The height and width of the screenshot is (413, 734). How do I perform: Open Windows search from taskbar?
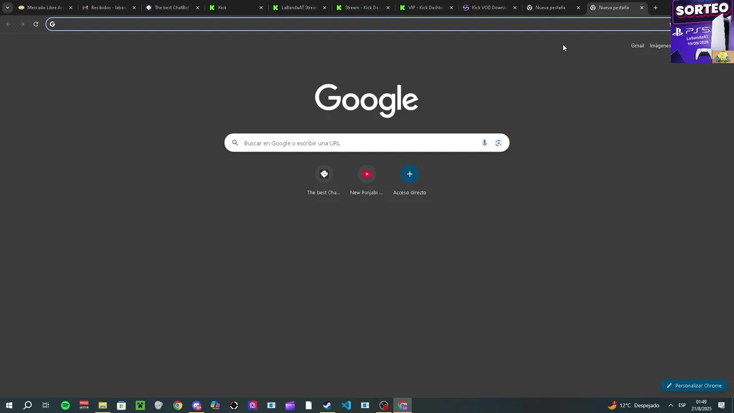coord(28,406)
